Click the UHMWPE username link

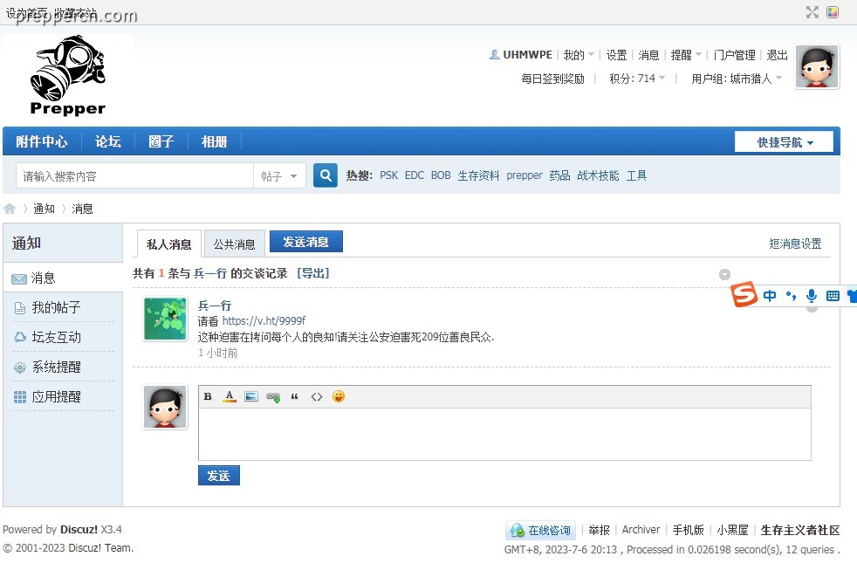tap(527, 55)
